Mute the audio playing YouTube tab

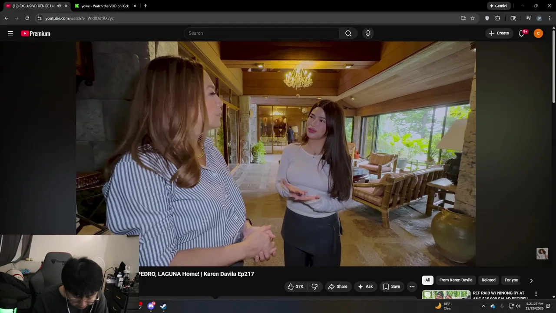pos(59,6)
